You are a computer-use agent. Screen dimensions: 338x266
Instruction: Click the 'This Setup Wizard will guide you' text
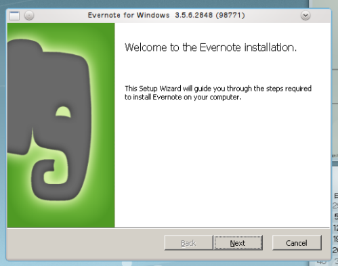point(218,93)
